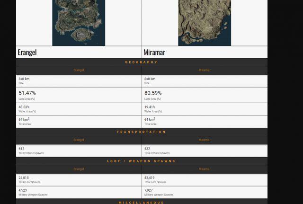Click the TRANSPORTATION section header

point(142,132)
